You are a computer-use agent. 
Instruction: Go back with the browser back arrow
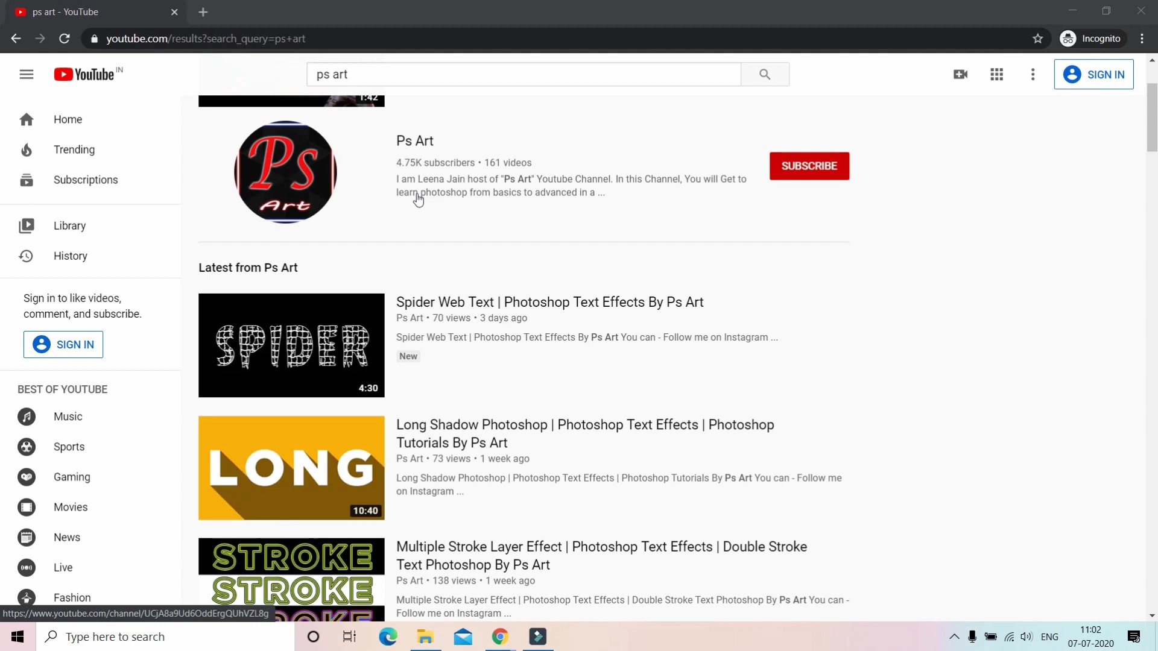16,39
